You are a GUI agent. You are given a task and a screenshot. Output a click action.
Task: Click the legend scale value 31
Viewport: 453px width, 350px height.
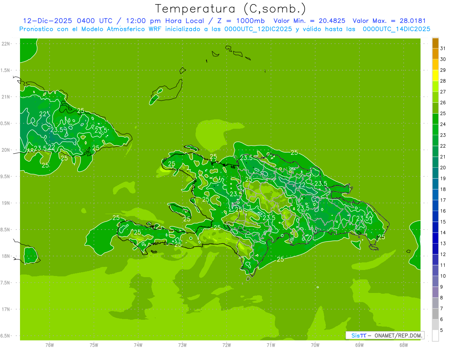pyautogui.click(x=443, y=48)
